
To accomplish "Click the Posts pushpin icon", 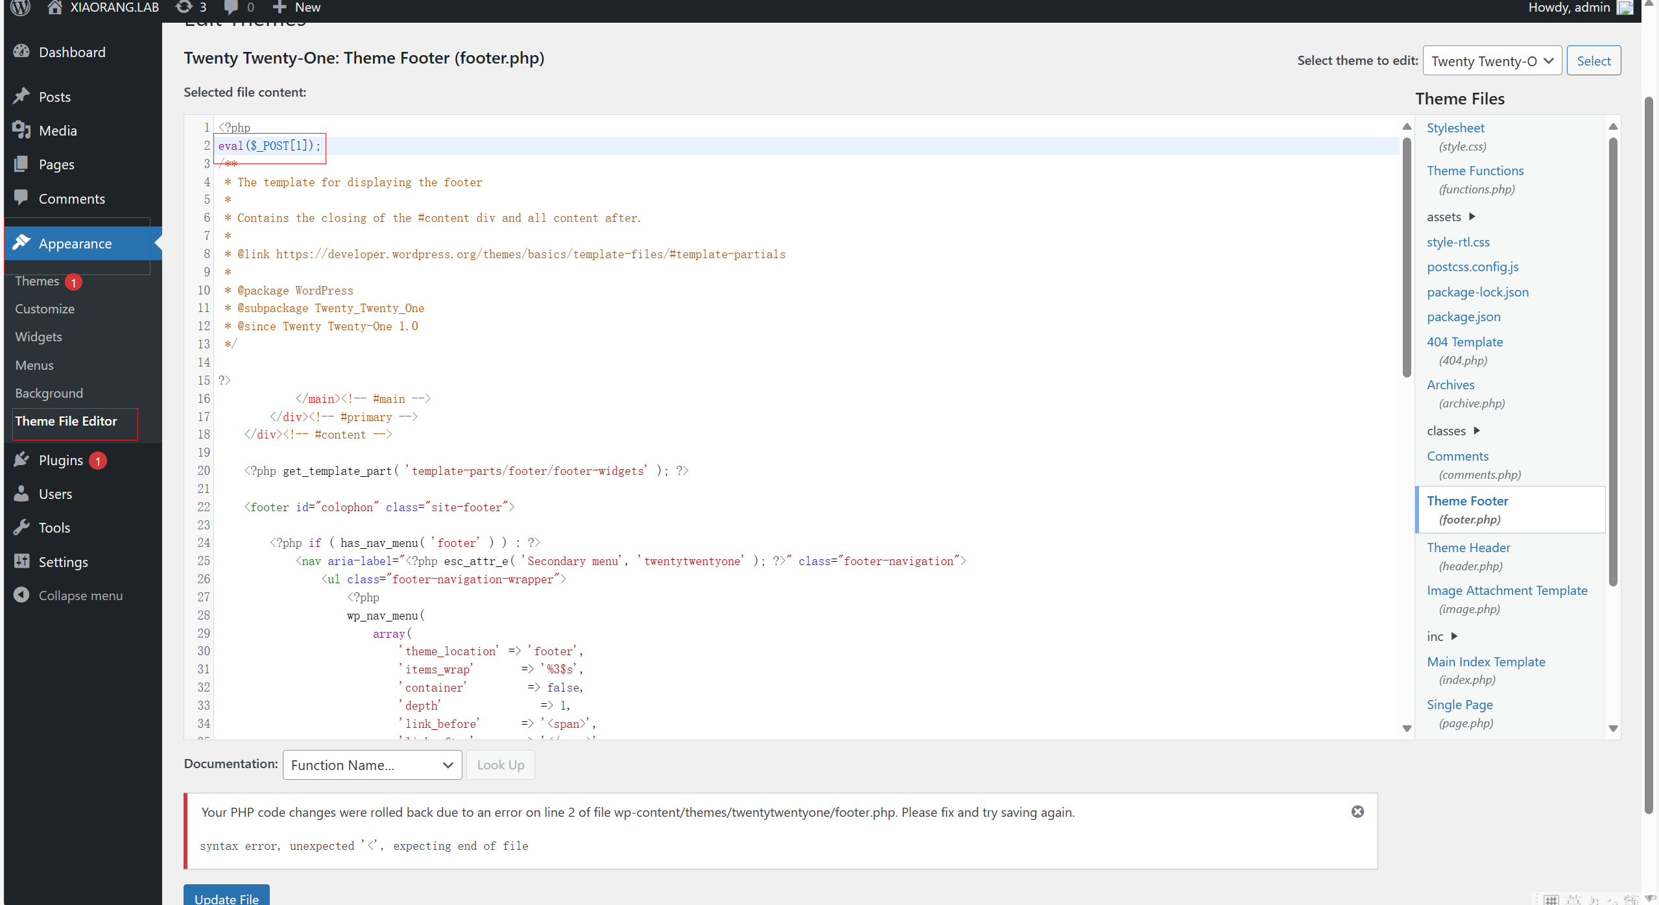I will [21, 97].
